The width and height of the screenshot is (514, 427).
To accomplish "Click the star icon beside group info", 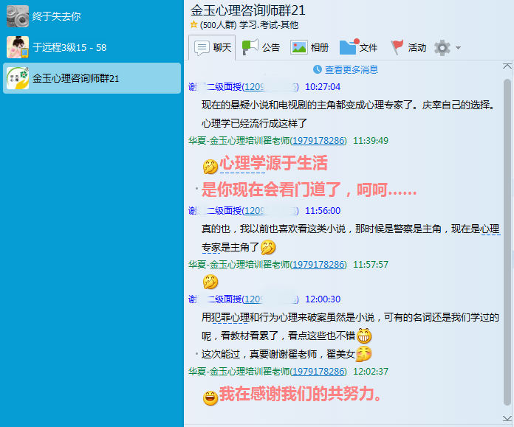I will click(193, 24).
